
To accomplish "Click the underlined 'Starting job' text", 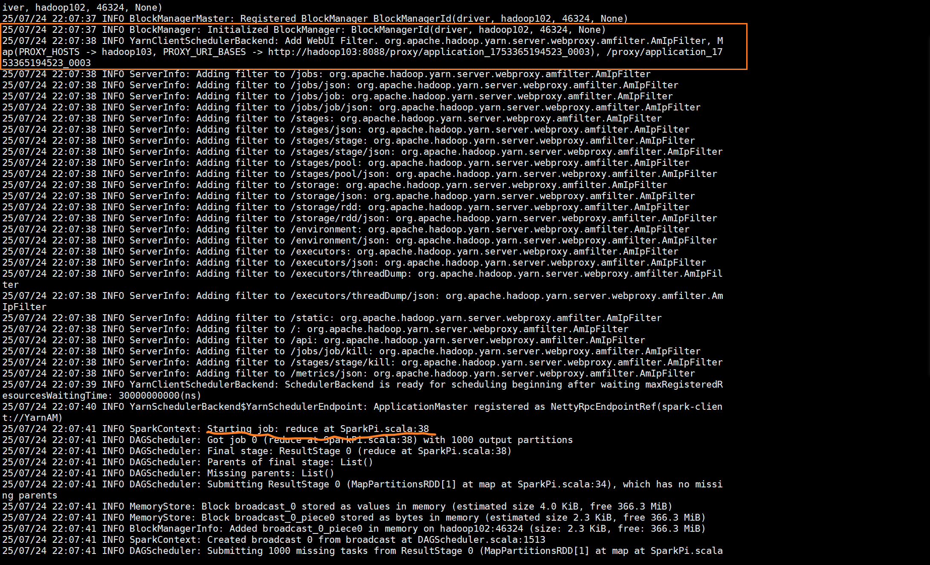I will click(x=242, y=429).
